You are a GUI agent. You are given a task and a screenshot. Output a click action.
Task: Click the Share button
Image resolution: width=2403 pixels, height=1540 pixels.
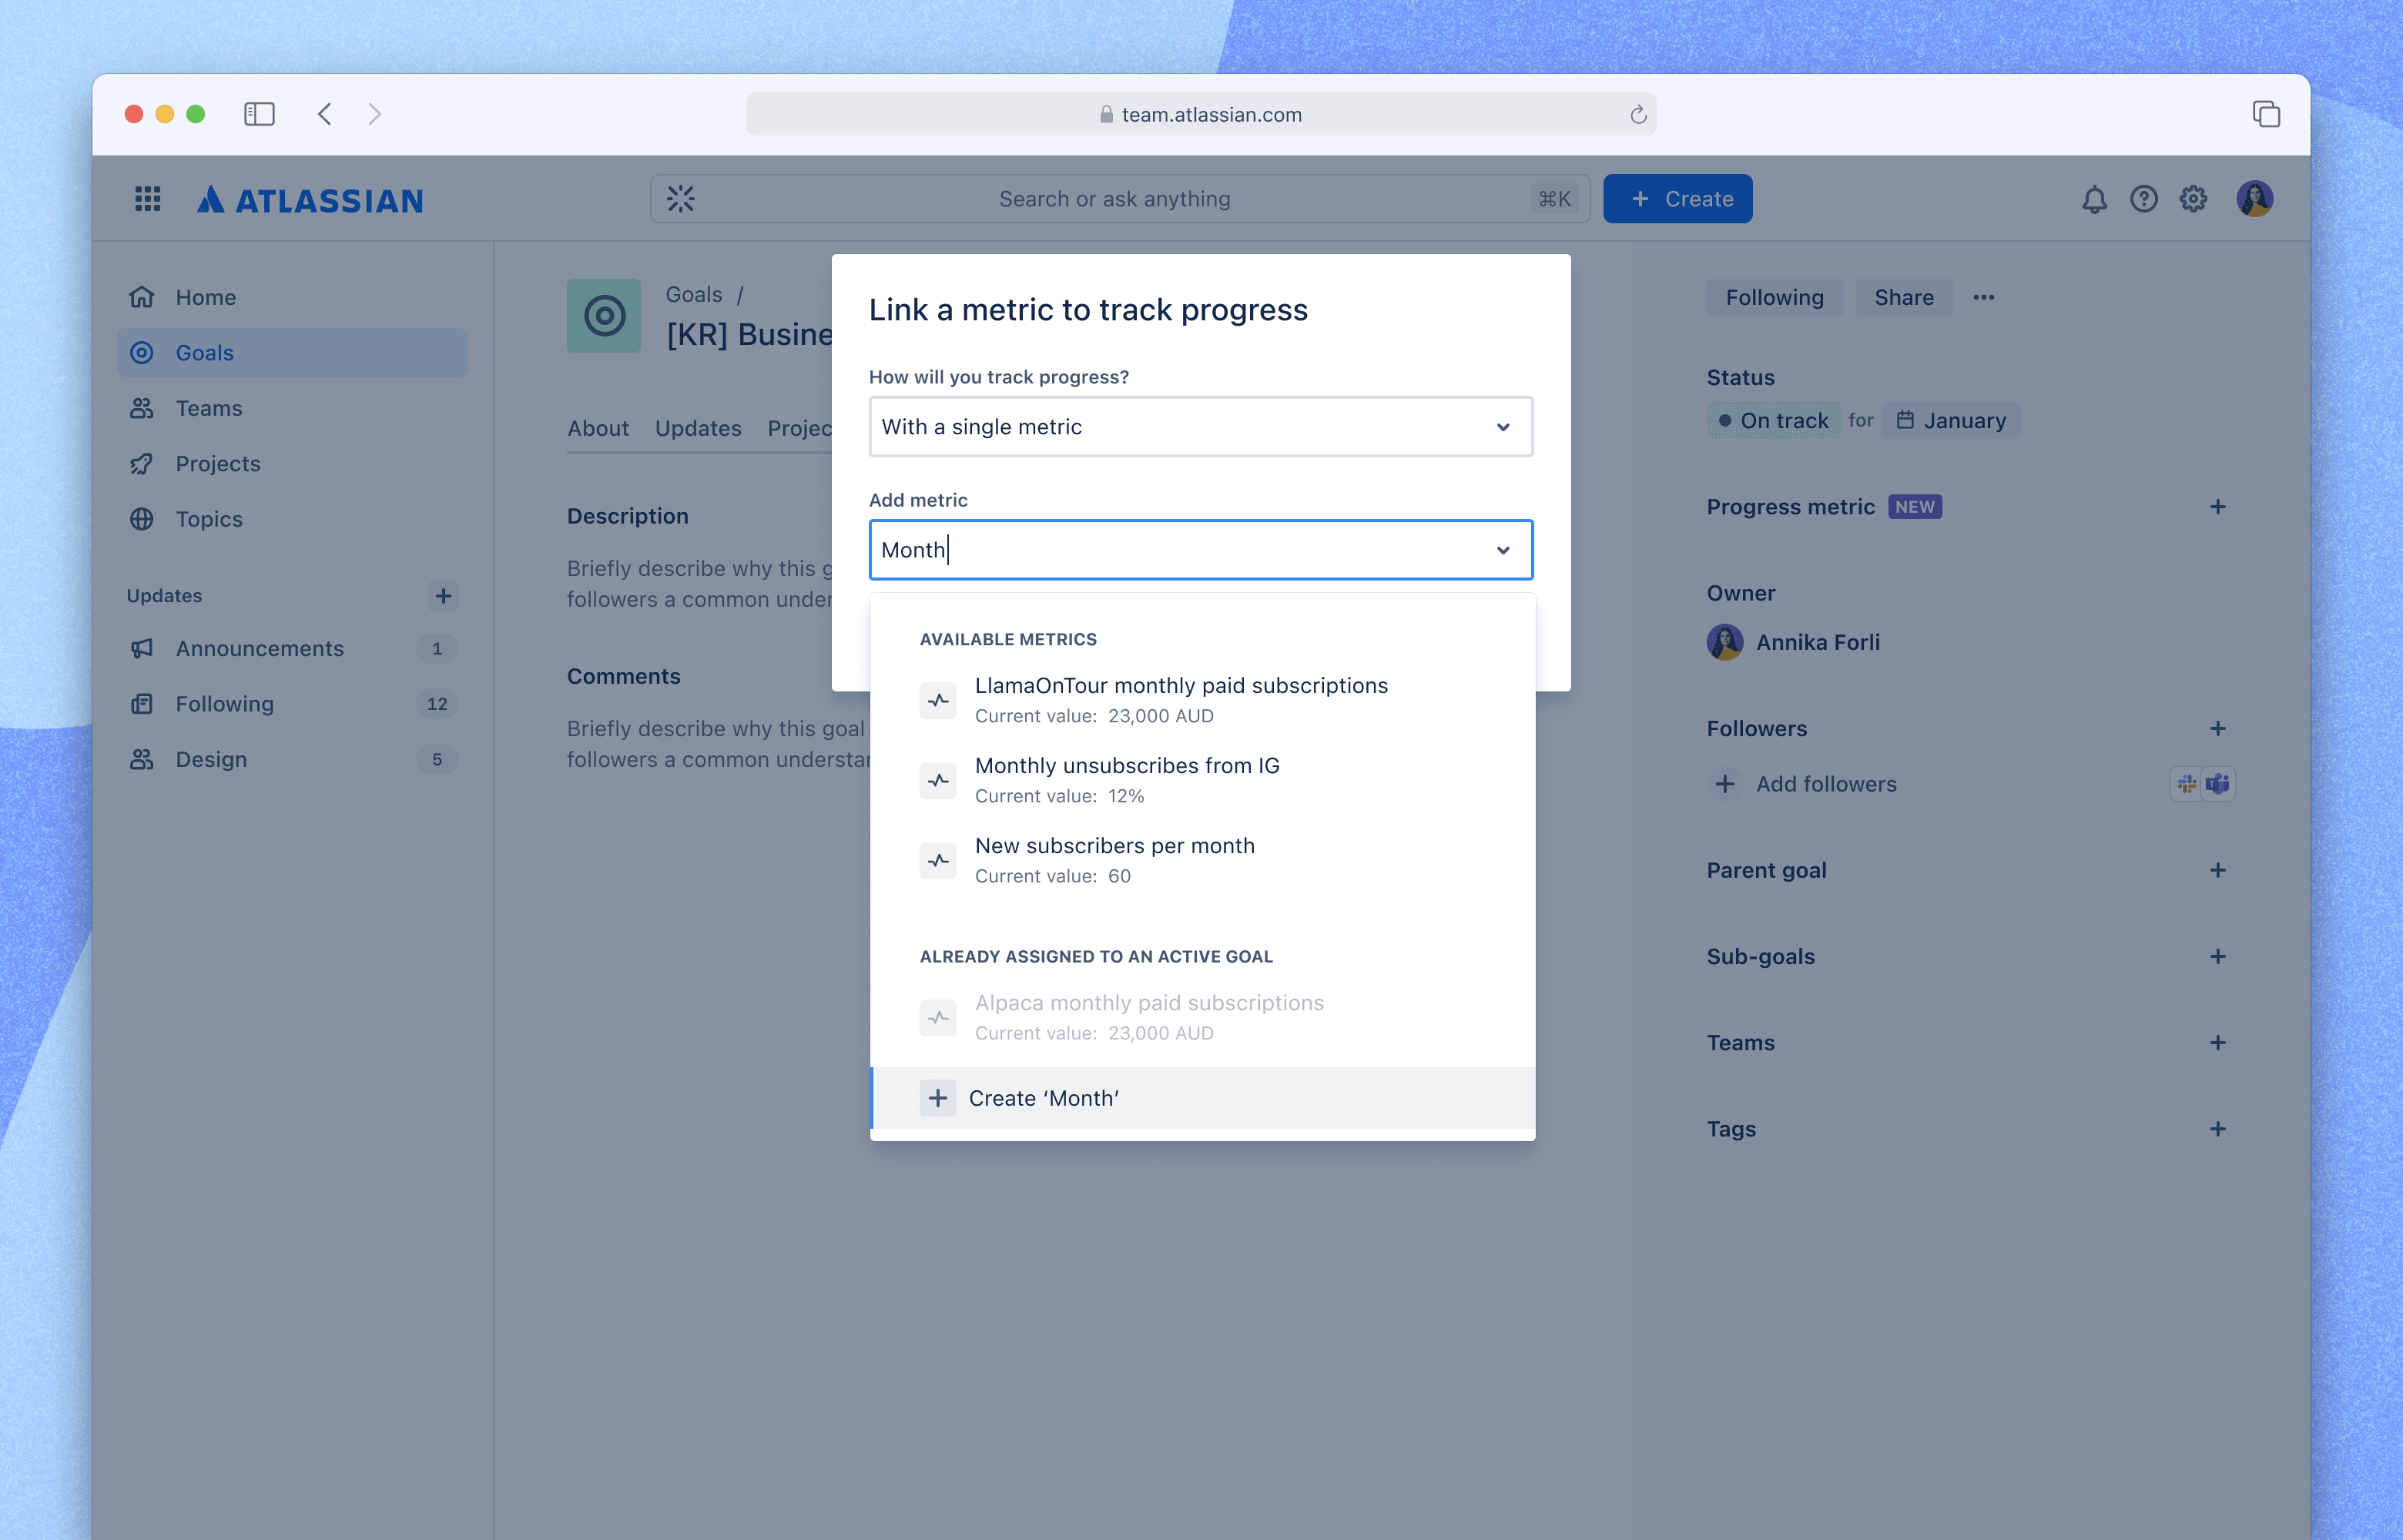pos(1903,297)
